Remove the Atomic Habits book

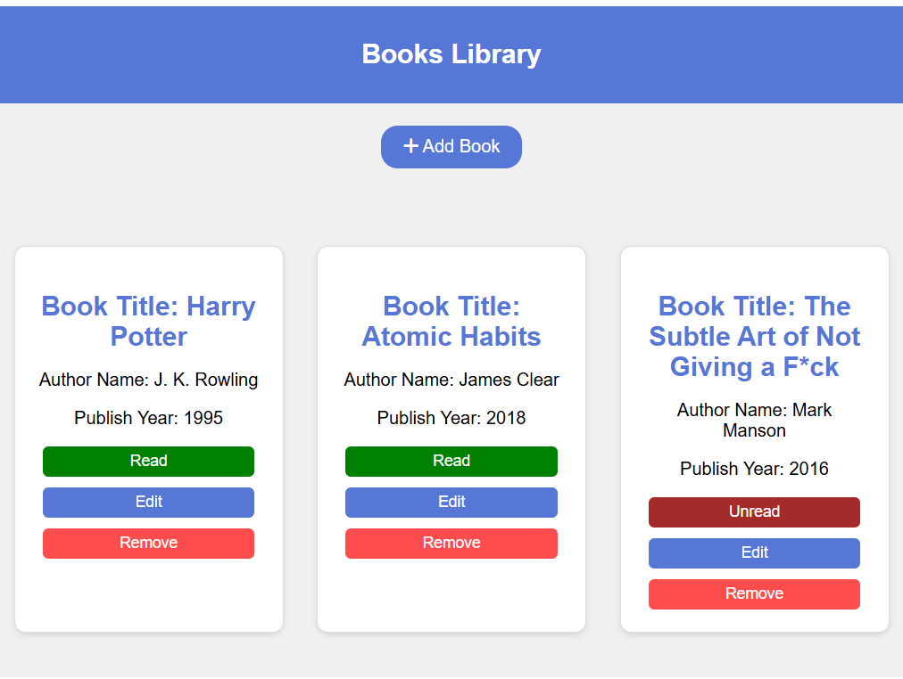(451, 544)
